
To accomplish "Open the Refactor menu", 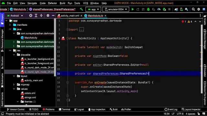I will pyautogui.click(x=52, y=3).
